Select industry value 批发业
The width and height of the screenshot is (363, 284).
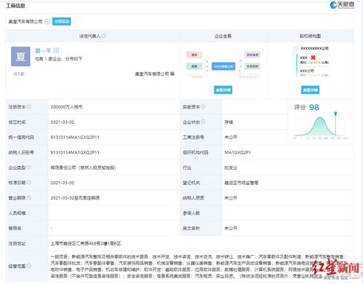231,167
